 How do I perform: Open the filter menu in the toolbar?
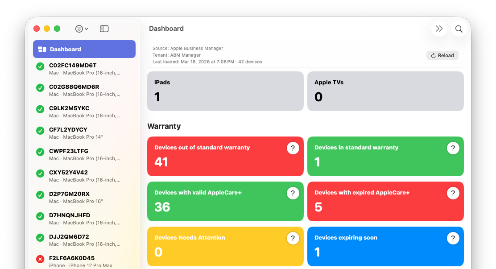click(x=81, y=28)
